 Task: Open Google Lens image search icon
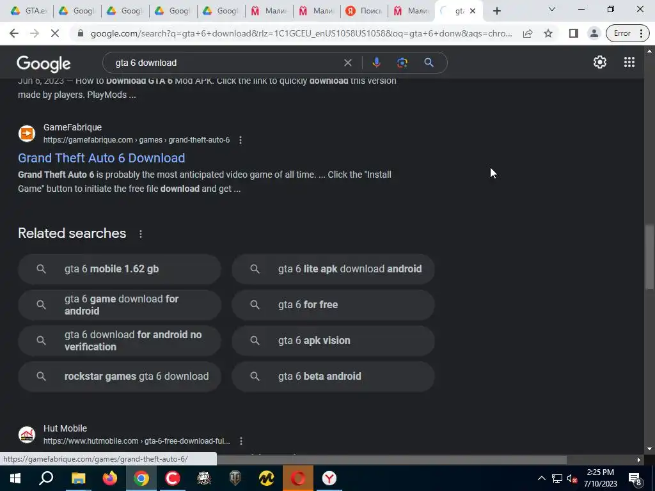pos(402,63)
